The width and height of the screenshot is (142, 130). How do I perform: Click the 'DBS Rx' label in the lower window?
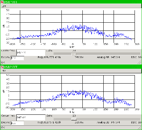(x=79, y=122)
